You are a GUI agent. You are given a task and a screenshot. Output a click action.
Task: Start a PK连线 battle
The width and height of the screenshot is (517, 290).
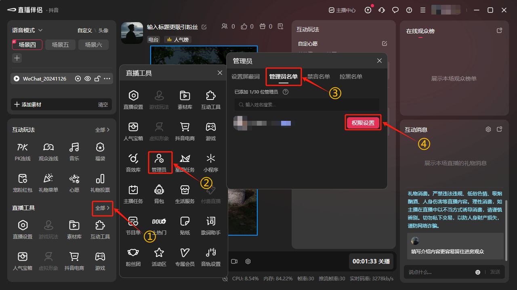[x=23, y=151]
